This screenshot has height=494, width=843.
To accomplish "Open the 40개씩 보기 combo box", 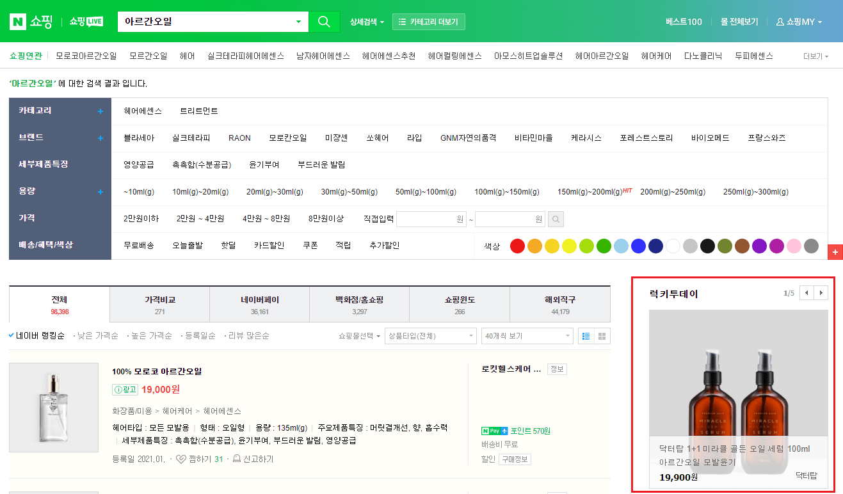I will 527,336.
